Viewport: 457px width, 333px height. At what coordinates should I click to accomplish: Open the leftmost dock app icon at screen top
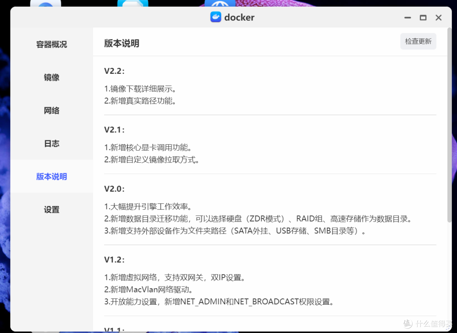(x=46, y=4)
